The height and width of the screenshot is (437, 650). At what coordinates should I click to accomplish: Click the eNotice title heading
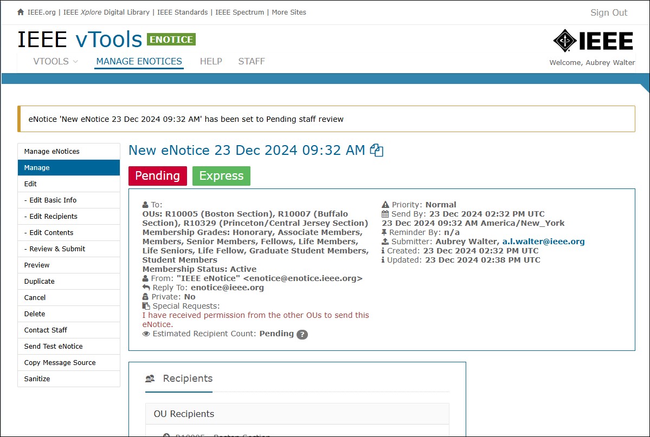click(247, 150)
